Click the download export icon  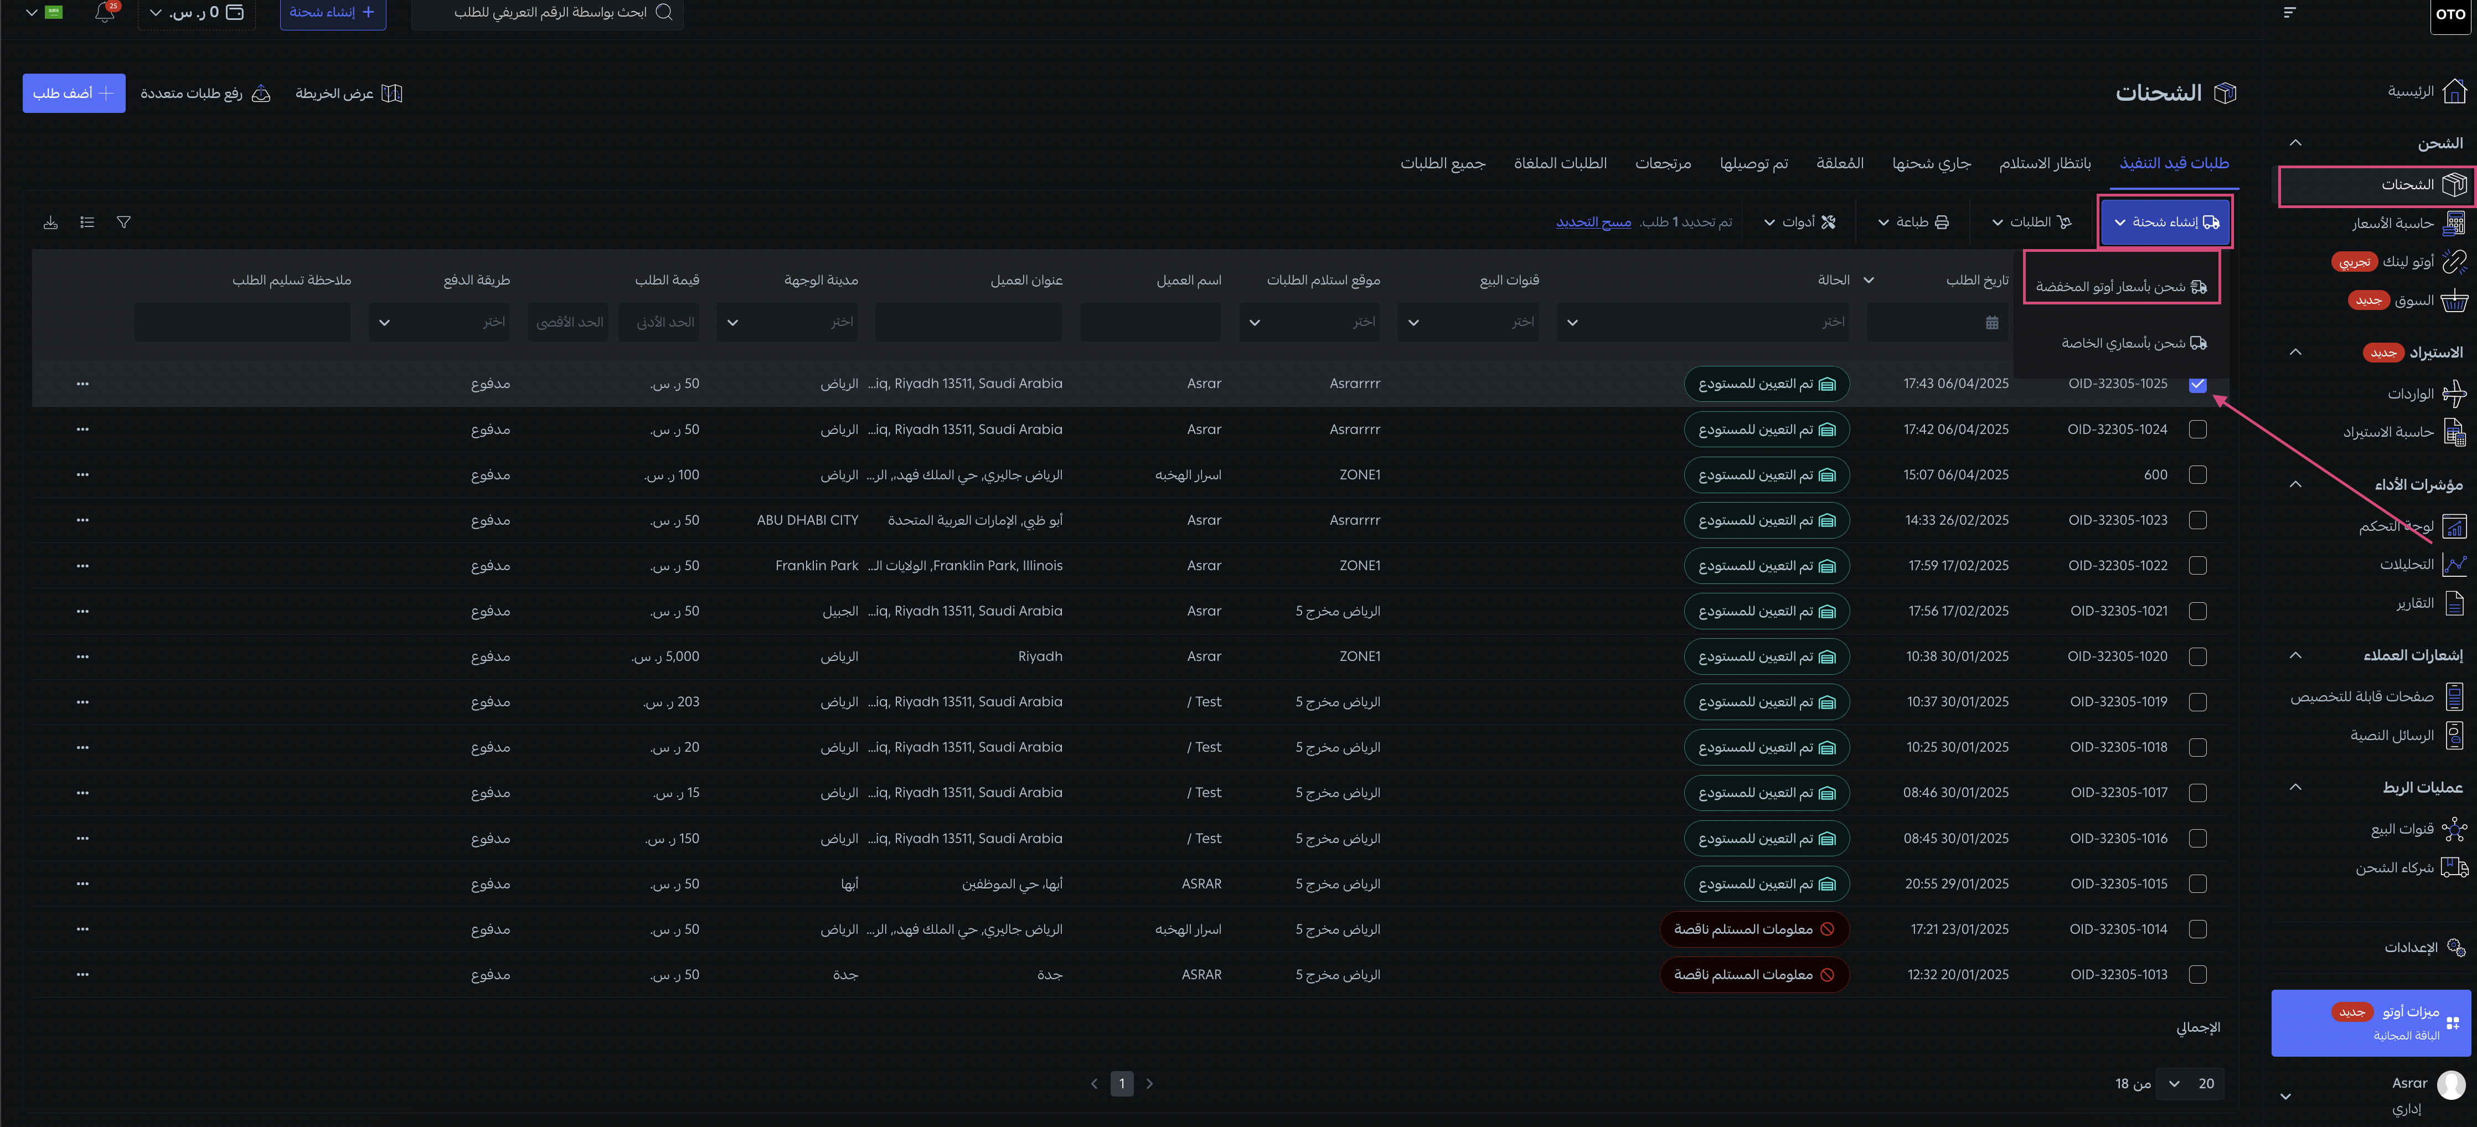click(x=51, y=222)
